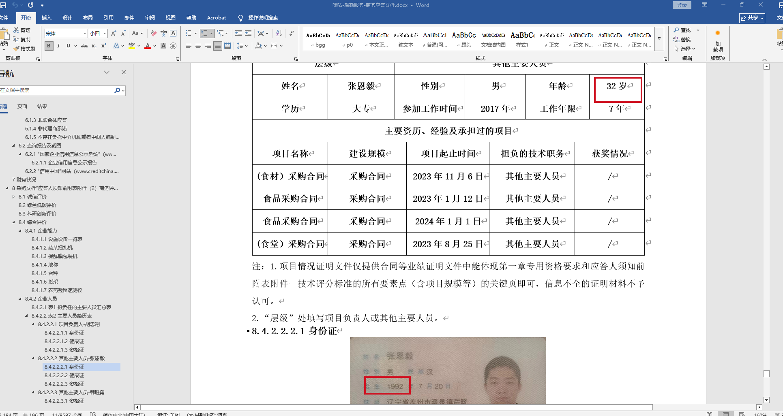Image resolution: width=783 pixels, height=416 pixels.
Task: Toggle show paragraph marks button
Action: point(292,33)
